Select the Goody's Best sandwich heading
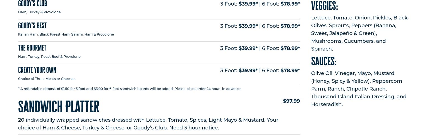 32,26
